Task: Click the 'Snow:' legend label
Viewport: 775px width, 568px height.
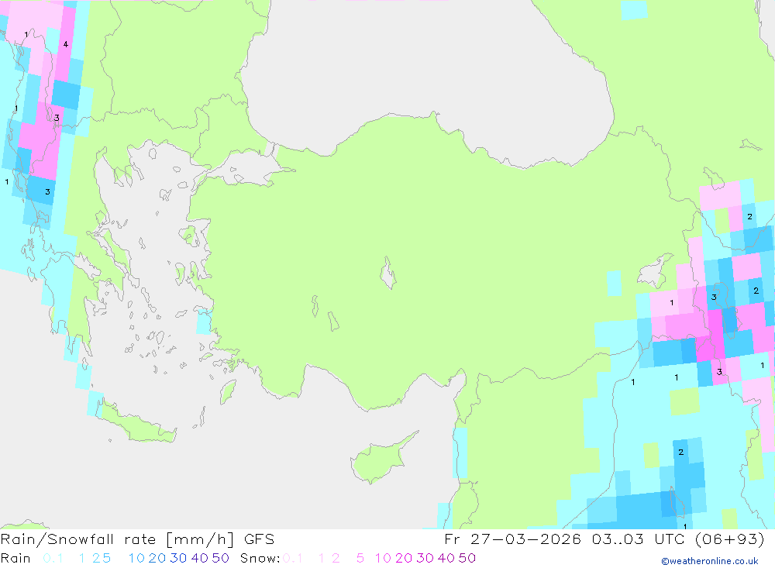Action: (x=260, y=558)
